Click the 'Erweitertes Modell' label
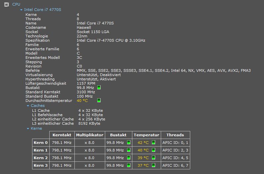The height and width of the screenshot is (174, 264). coord(43,58)
